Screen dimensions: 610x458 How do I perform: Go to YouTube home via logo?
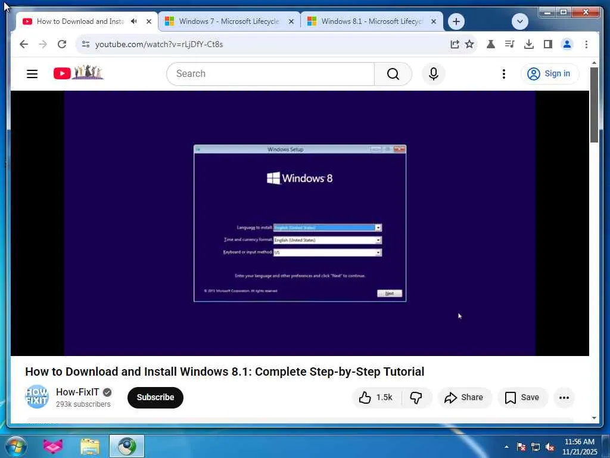[x=79, y=72]
